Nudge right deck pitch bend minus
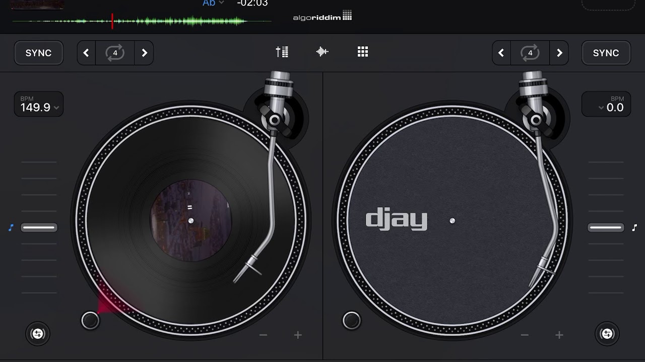 (525, 335)
